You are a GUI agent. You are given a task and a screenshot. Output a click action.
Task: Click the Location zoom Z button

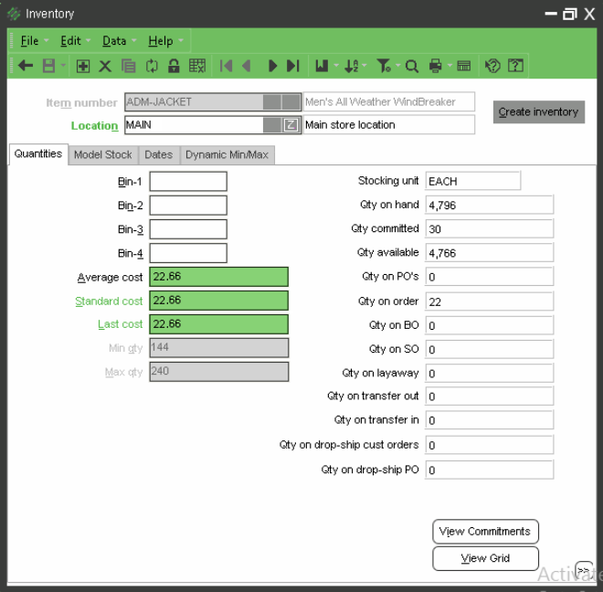click(x=291, y=125)
